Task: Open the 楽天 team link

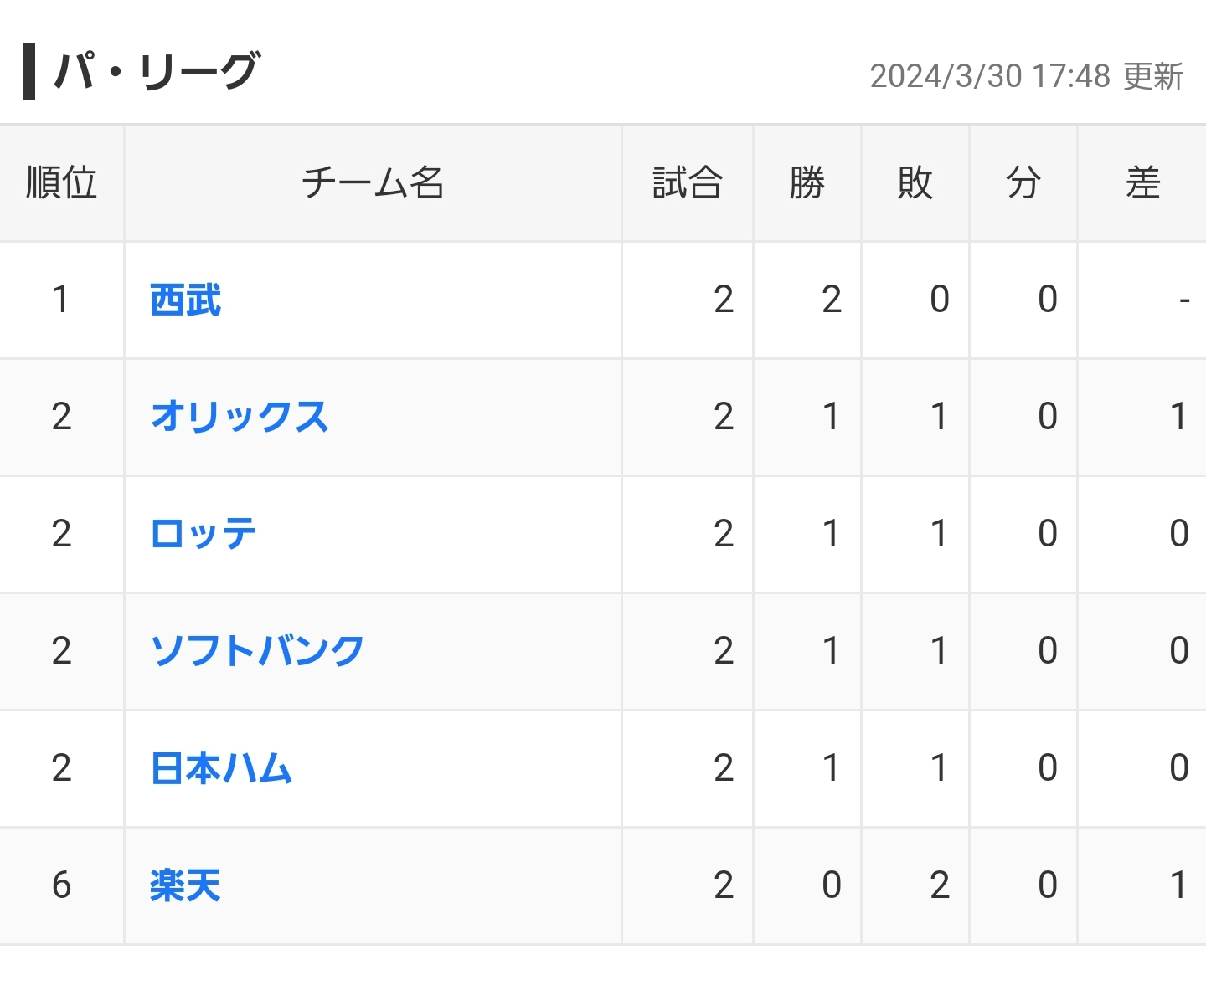Action: pos(185,885)
